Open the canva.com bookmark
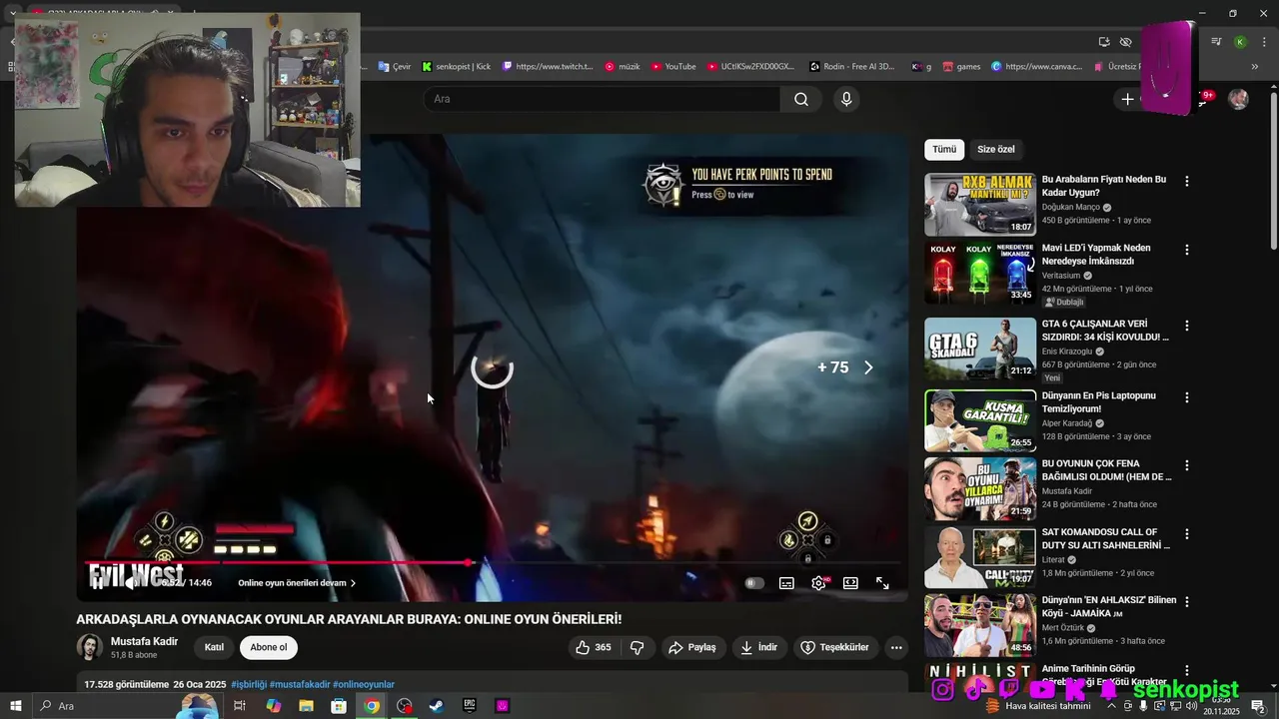 coord(1036,67)
